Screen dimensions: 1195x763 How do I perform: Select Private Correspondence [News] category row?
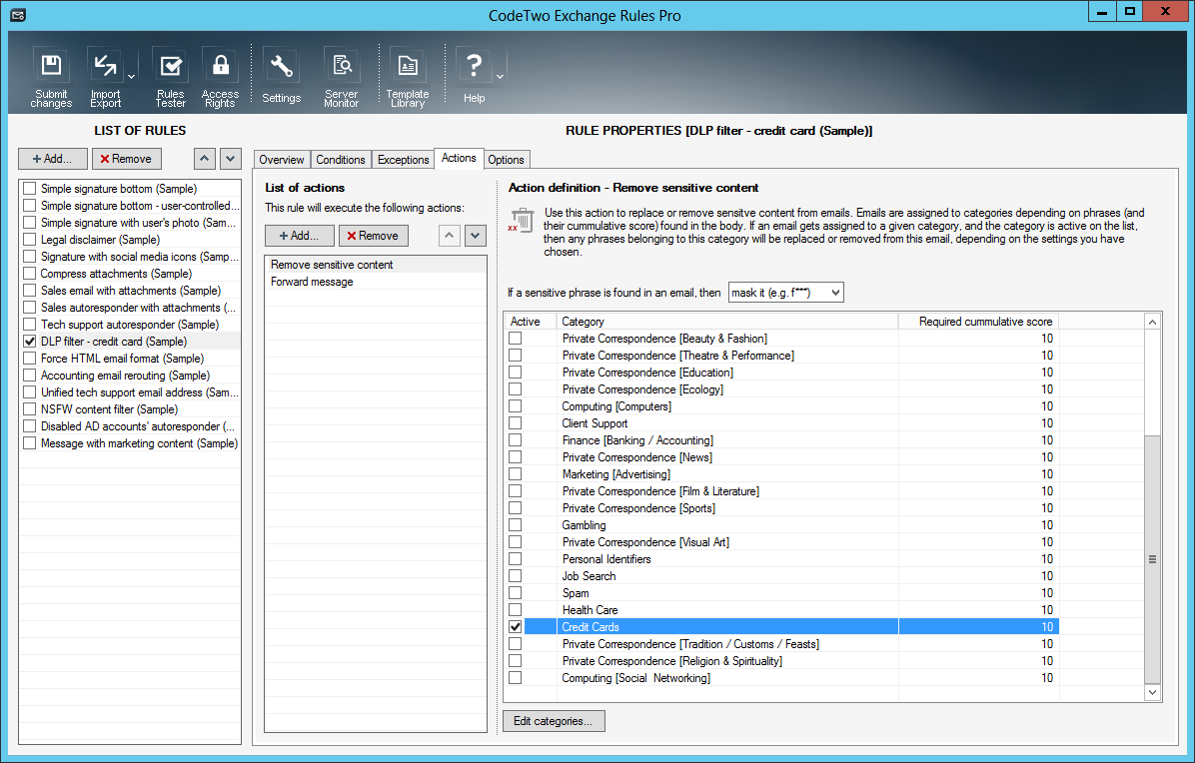pos(781,456)
